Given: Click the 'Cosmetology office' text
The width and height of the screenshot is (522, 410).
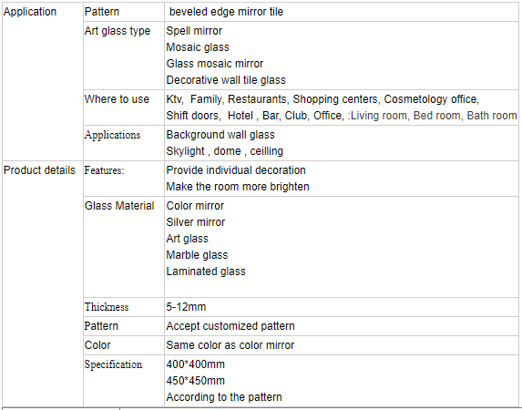Looking at the screenshot, I should click(431, 99).
